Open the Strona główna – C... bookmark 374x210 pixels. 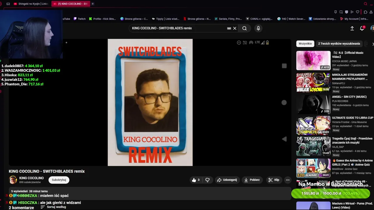tap(134, 19)
